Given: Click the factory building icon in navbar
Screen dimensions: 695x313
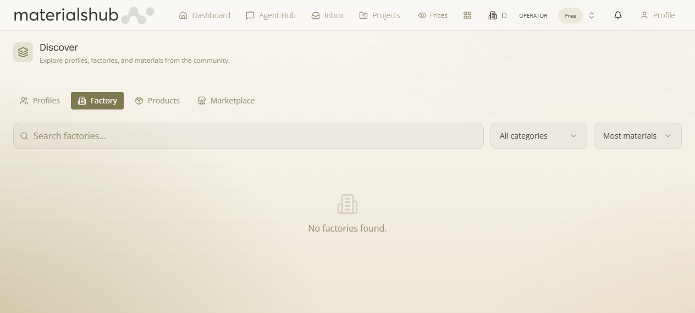Looking at the screenshot, I should [493, 15].
